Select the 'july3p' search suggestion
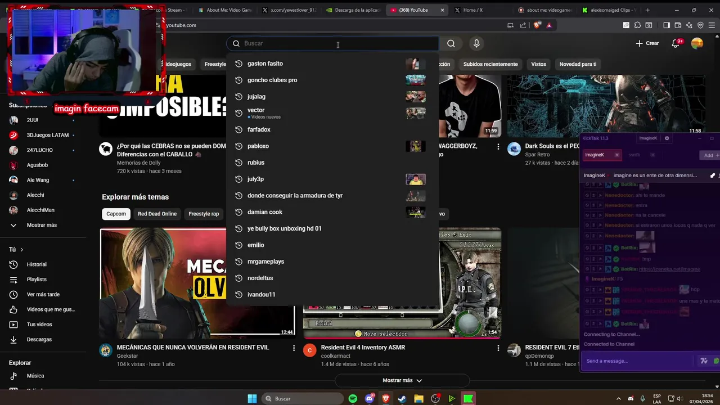 pyautogui.click(x=332, y=179)
